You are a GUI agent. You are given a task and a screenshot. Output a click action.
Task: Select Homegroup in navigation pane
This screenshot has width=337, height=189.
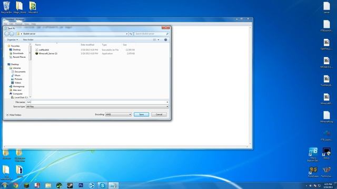pyautogui.click(x=17, y=86)
